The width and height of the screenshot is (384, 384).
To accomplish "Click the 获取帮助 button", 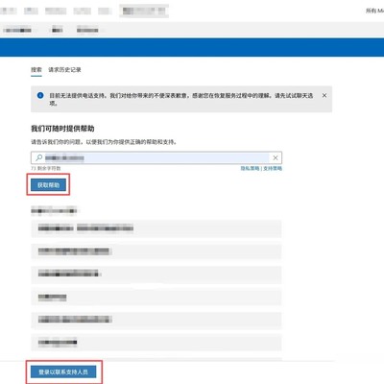I will point(48,185).
